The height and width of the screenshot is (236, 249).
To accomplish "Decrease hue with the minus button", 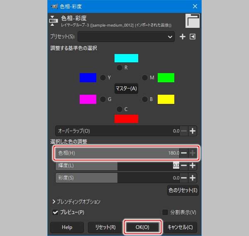I will (184, 153).
